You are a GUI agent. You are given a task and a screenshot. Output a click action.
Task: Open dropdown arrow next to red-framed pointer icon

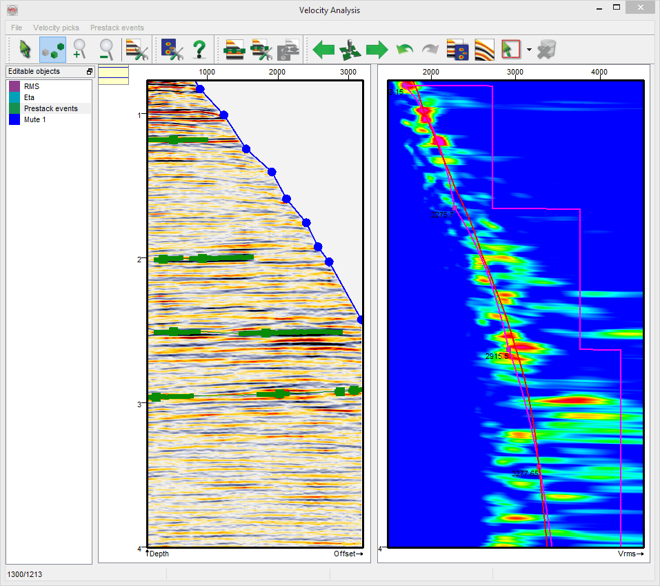pos(528,50)
